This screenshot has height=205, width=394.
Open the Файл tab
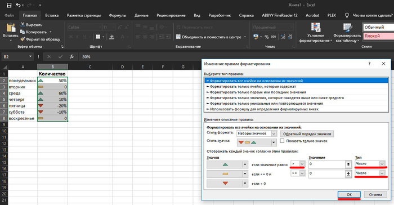(10, 15)
